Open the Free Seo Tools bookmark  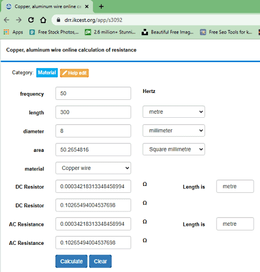pos(226,32)
